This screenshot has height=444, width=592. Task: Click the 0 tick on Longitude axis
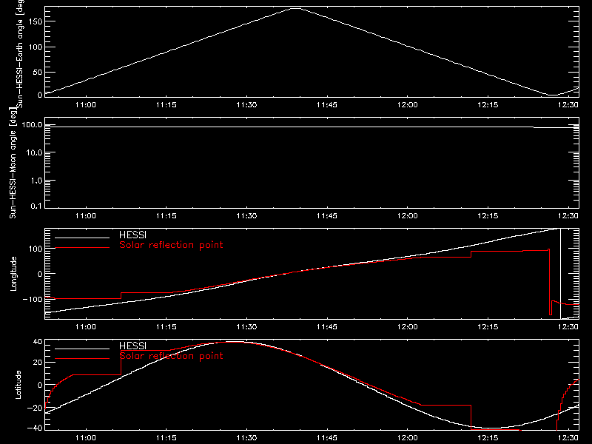tap(40, 274)
